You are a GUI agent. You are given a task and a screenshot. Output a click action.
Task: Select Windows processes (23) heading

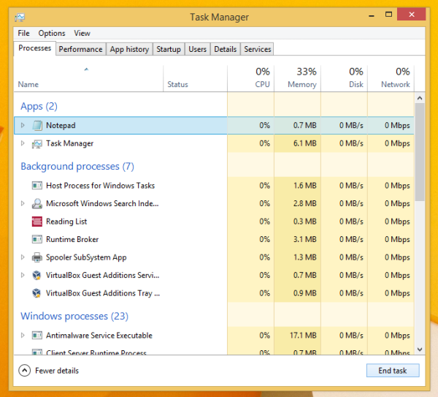point(74,316)
